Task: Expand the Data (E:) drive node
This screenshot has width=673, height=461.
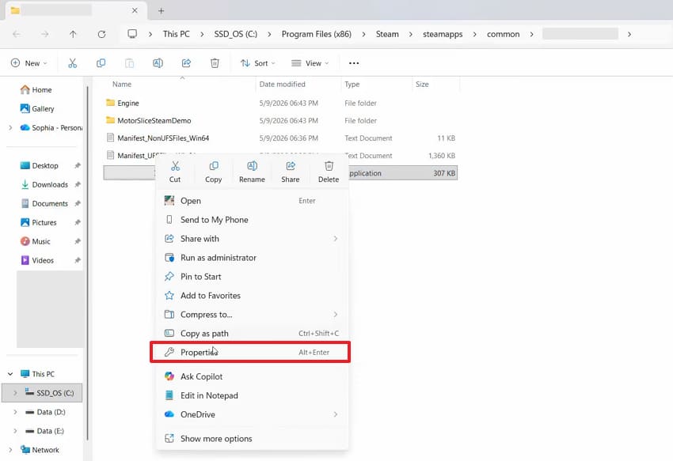Action: 15,430
